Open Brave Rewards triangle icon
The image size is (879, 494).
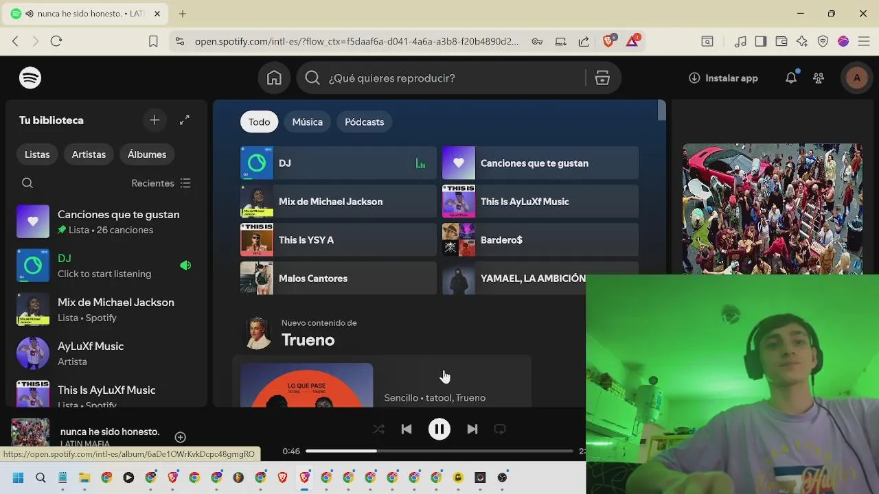632,41
